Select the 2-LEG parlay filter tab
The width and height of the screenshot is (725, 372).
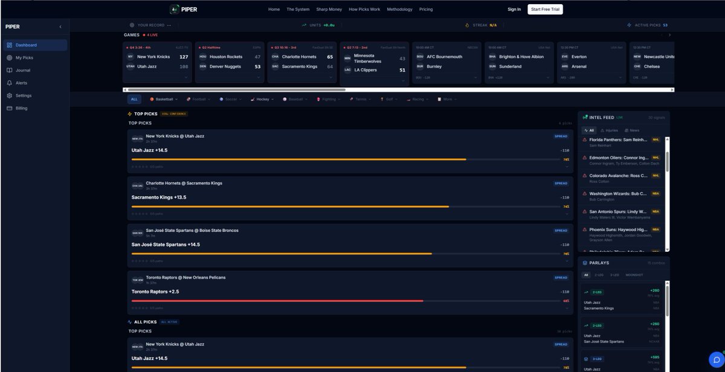pos(599,275)
